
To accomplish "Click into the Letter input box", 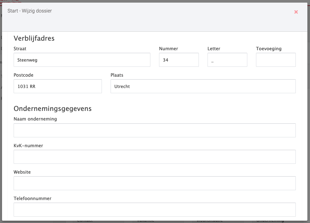I will (x=227, y=60).
